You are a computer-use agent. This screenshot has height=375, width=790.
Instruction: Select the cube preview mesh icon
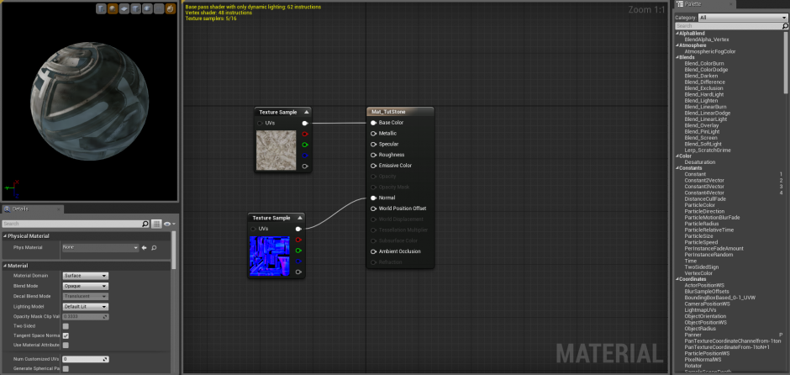click(x=135, y=8)
